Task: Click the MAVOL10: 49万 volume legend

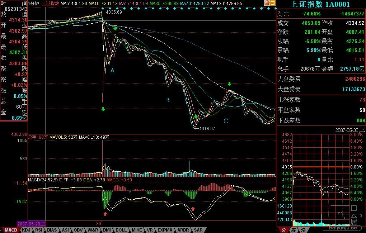Action: tap(94, 137)
